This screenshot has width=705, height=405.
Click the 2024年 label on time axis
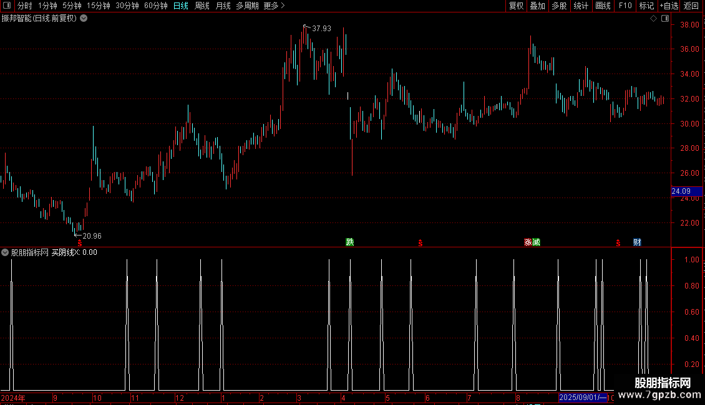(13, 398)
